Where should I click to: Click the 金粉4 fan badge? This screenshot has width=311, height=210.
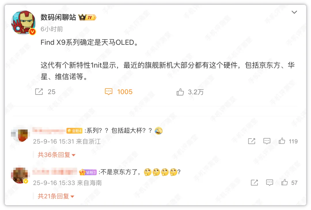[x=74, y=130]
